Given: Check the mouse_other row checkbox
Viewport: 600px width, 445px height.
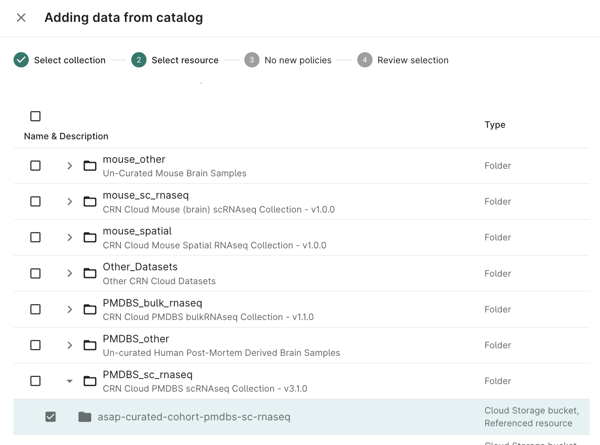Looking at the screenshot, I should tap(35, 166).
